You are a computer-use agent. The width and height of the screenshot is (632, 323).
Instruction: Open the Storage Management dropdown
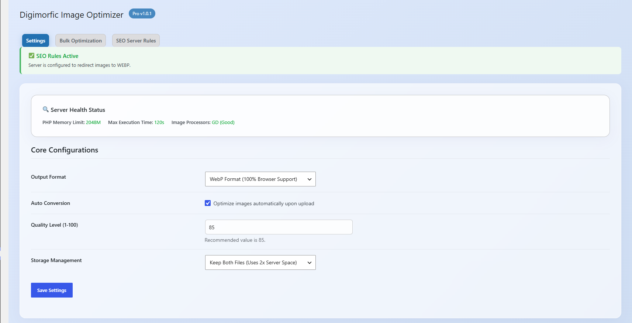click(260, 262)
